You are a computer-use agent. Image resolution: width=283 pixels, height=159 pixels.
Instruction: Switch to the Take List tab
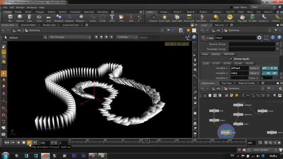219,25
